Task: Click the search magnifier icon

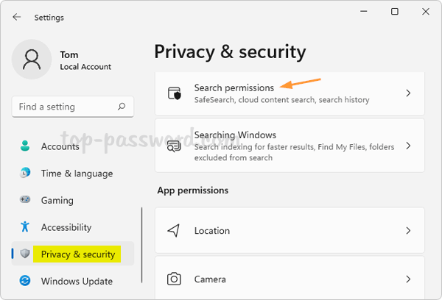Action: pos(122,107)
